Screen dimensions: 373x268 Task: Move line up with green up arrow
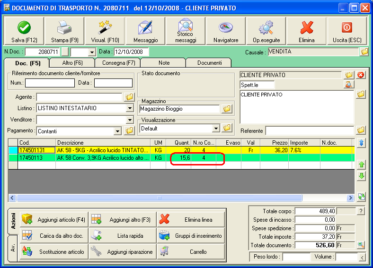click(361, 164)
